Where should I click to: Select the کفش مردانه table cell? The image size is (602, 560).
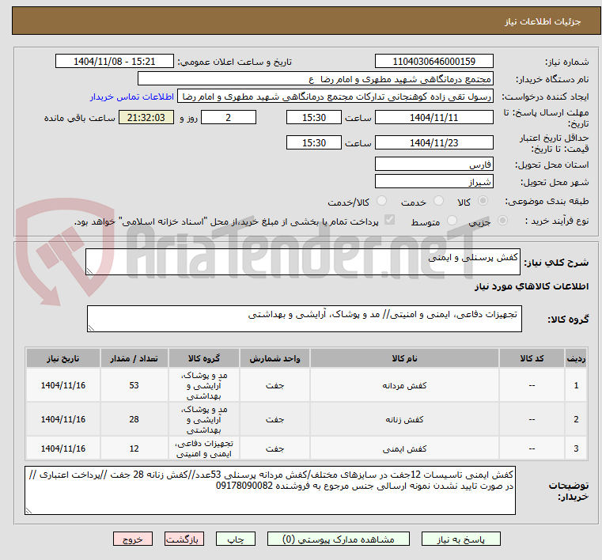coord(404,385)
